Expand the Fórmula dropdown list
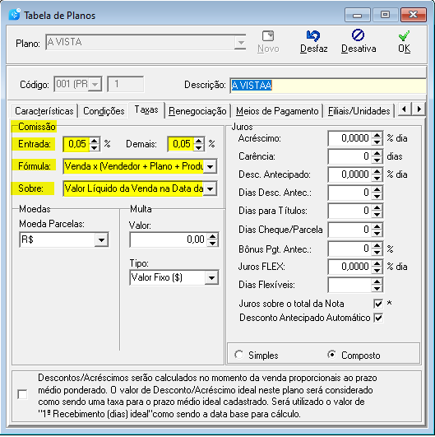435x437 pixels. coord(211,166)
